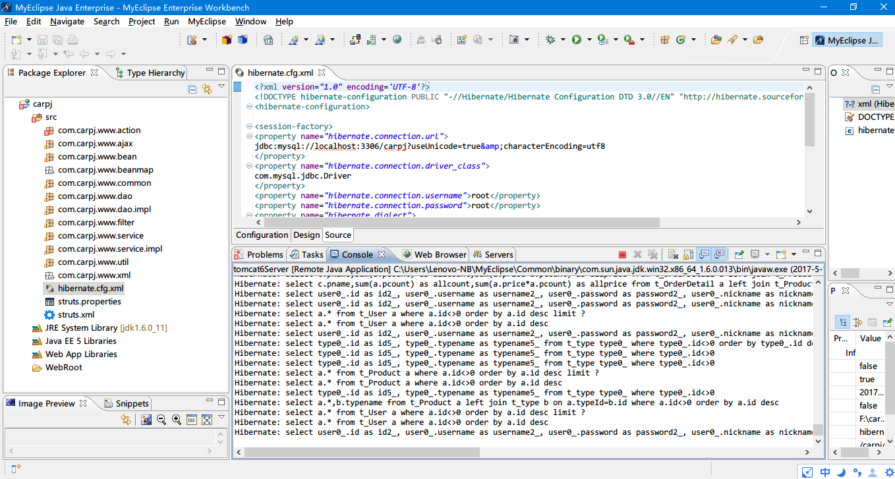895x479 pixels.
Task: Toggle the 中 input method in the system tray
Action: click(x=825, y=472)
